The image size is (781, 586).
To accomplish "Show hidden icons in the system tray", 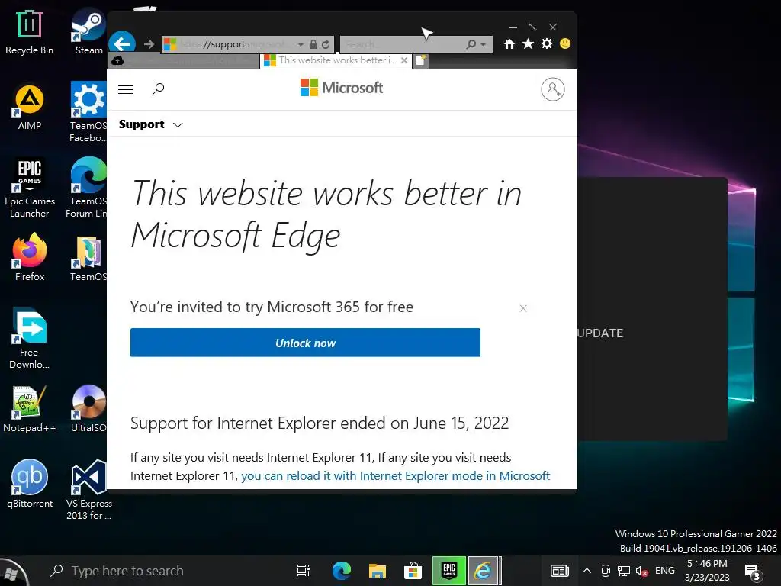I will 587,571.
